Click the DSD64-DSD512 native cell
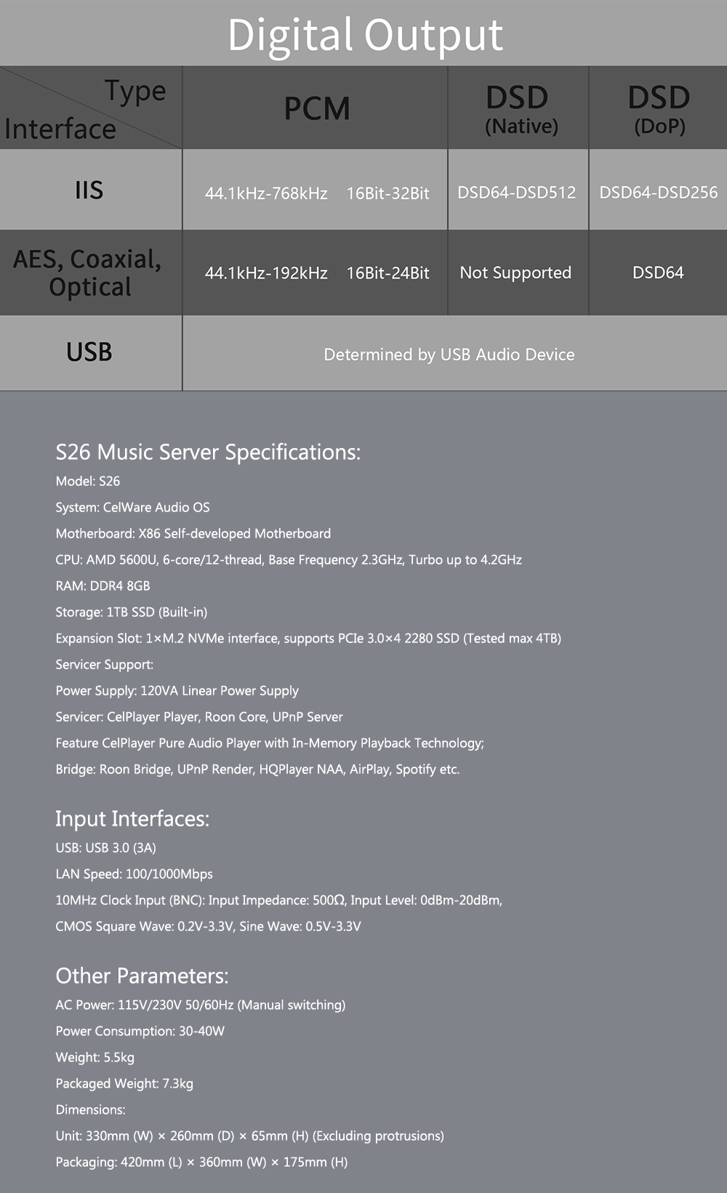Screen dimensions: 727x1193 coord(516,192)
